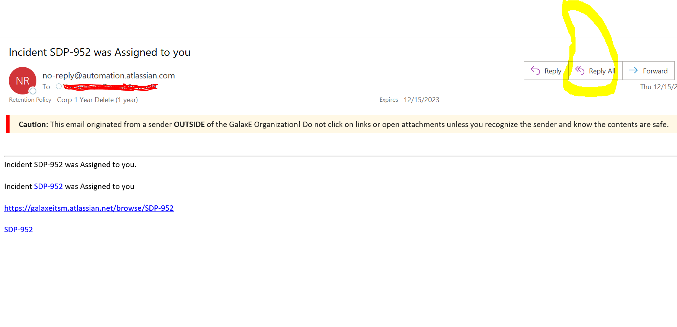Click the Reply All double-arrow icon
The height and width of the screenshot is (327, 677).
(580, 70)
